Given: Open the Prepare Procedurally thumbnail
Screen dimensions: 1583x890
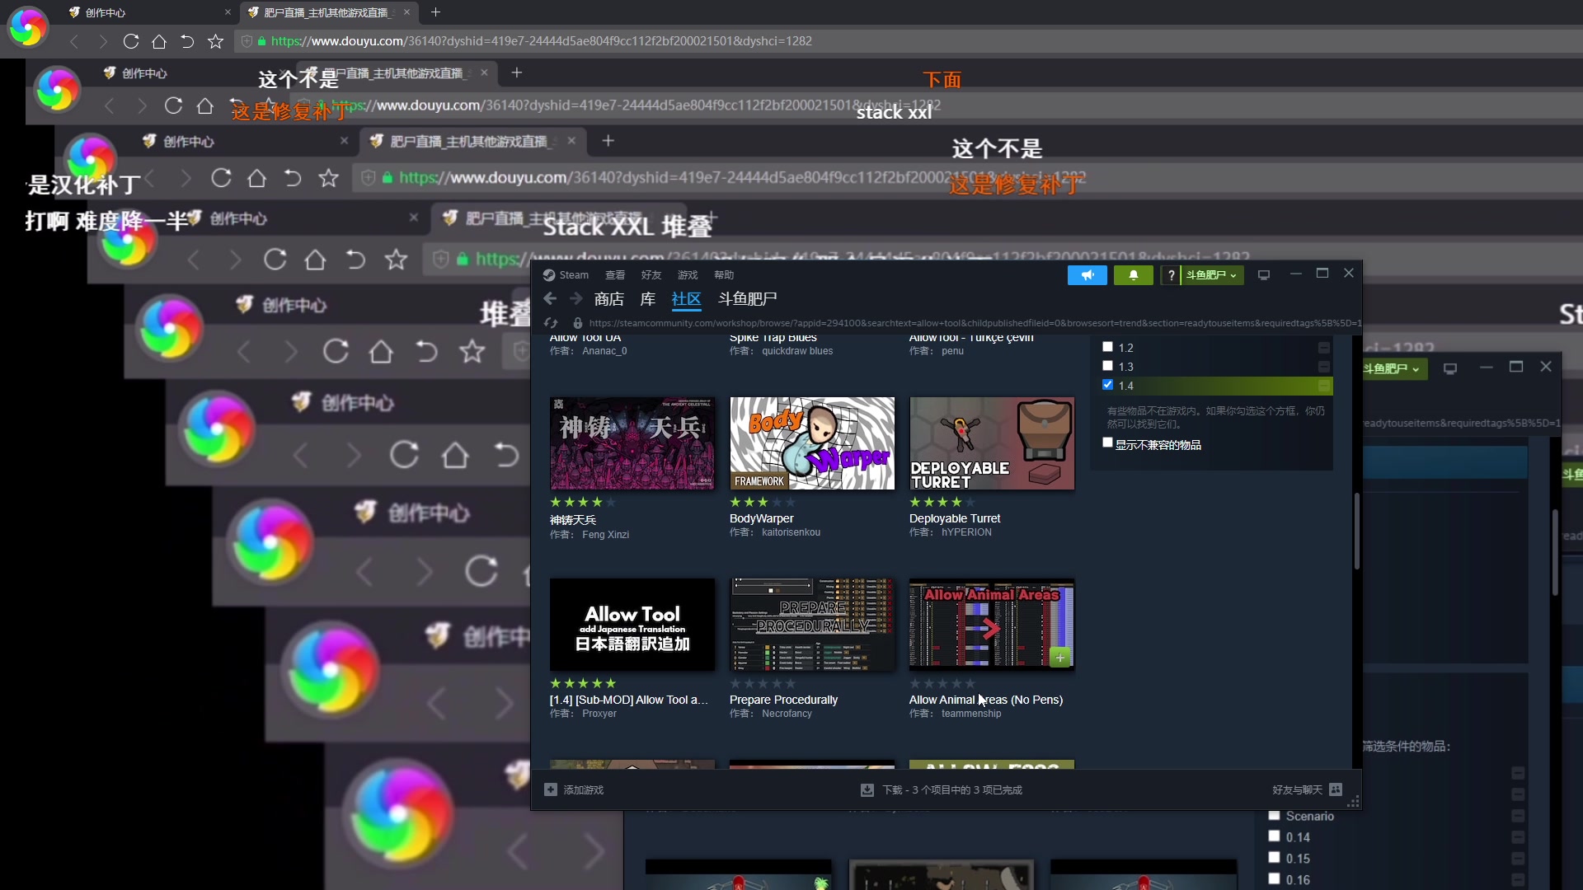Looking at the screenshot, I should (x=812, y=625).
